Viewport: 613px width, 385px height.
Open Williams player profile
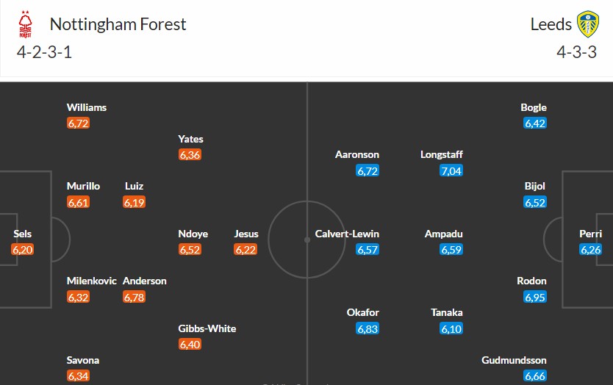[87, 107]
